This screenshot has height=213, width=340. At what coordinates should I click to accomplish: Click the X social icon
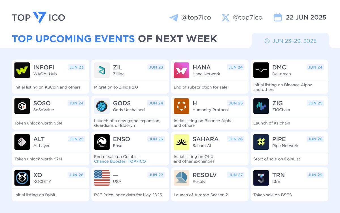[226, 18]
